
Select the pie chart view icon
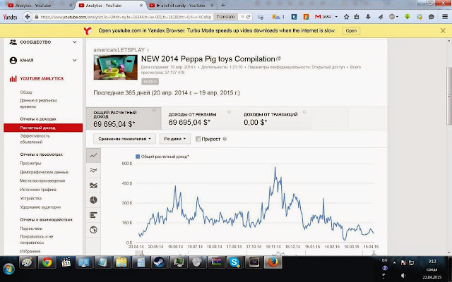click(x=93, y=200)
